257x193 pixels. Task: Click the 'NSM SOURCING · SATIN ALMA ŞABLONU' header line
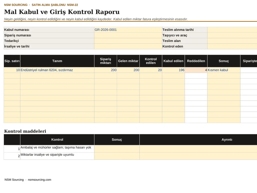pos(41,5)
